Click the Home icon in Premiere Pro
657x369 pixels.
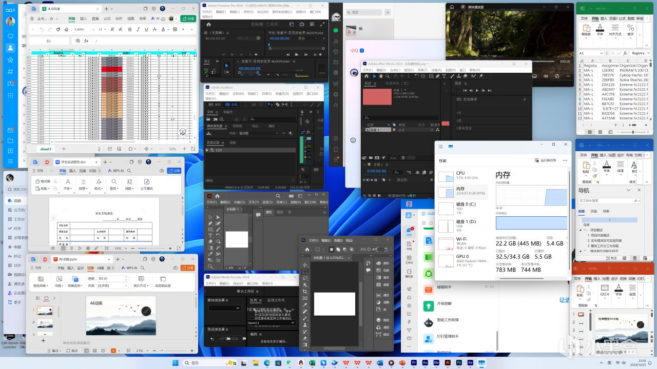[208, 24]
